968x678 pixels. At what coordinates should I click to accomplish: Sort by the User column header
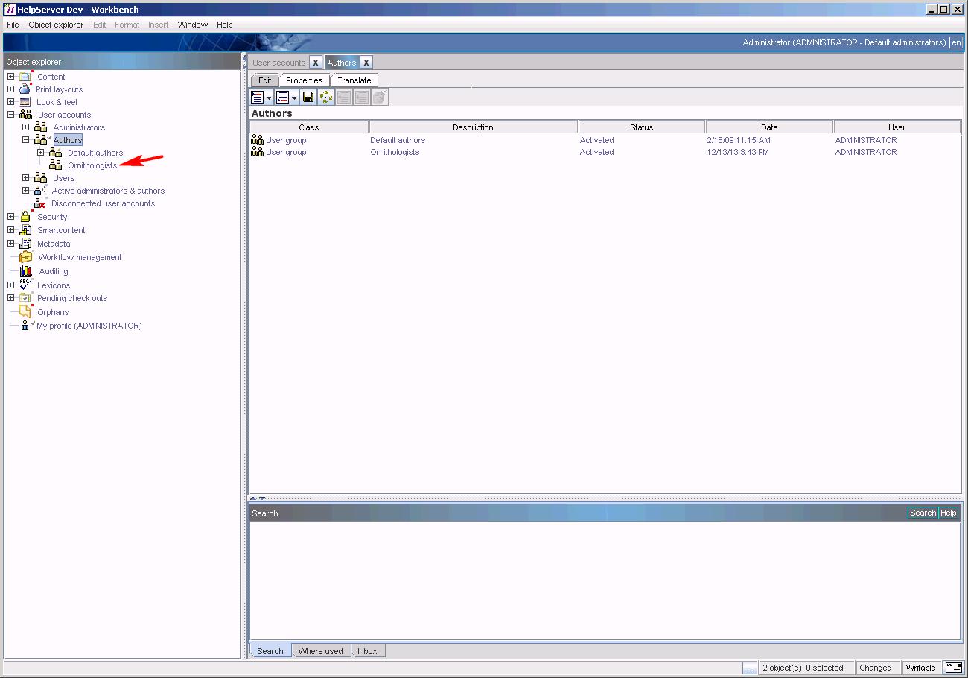(897, 127)
